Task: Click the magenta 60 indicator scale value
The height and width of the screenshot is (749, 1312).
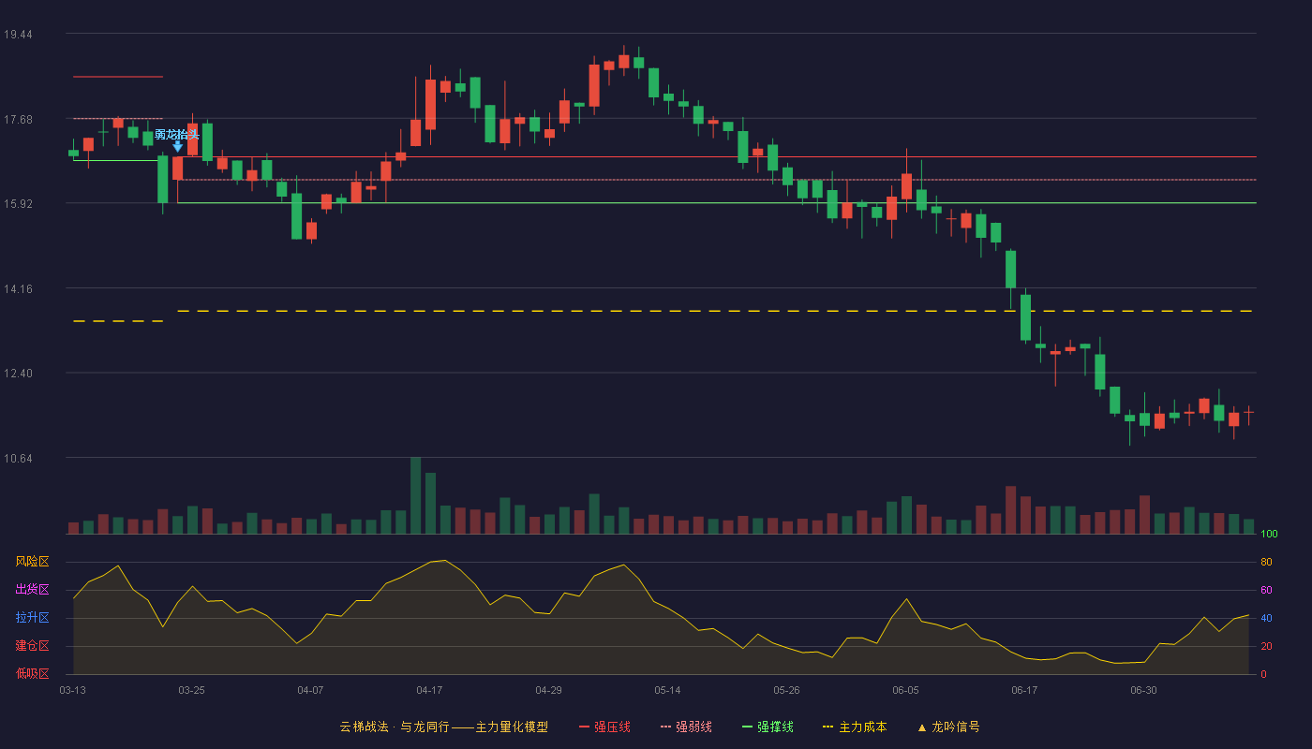Action: (x=1266, y=590)
